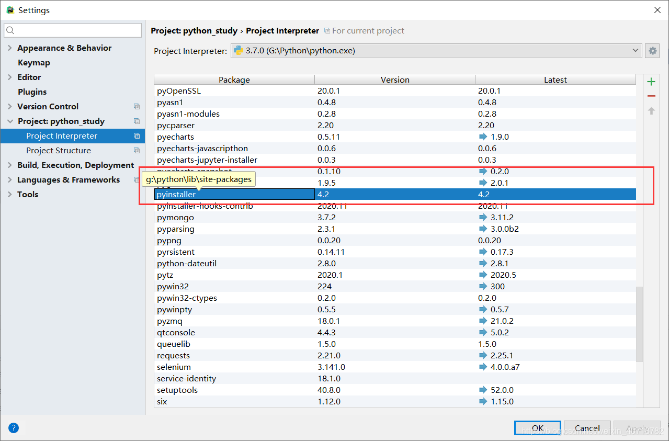Open the Project Interpreter dropdown
The width and height of the screenshot is (669, 441).
click(436, 51)
